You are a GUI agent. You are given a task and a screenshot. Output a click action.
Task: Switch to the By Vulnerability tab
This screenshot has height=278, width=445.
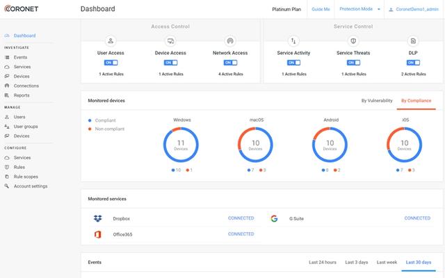[x=376, y=101]
